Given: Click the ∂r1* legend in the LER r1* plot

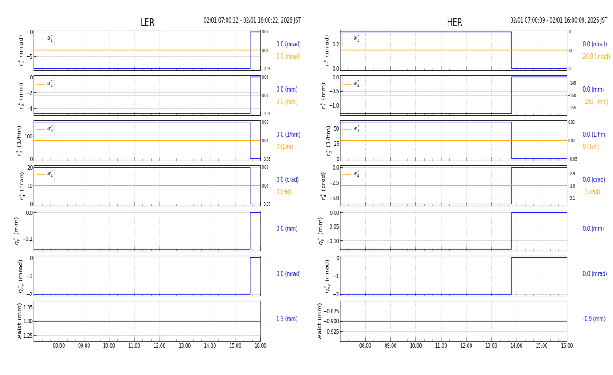Looking at the screenshot, I should click(x=45, y=39).
